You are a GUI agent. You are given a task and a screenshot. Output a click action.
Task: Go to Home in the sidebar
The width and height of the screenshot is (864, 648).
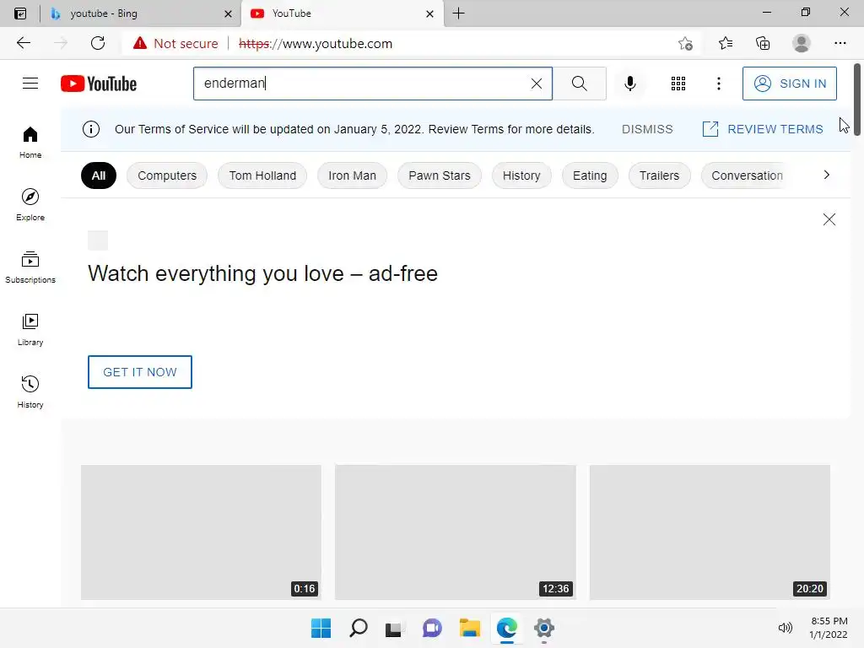click(30, 143)
